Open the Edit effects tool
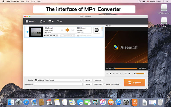The height and width of the screenshot is (107, 171). click(x=60, y=21)
